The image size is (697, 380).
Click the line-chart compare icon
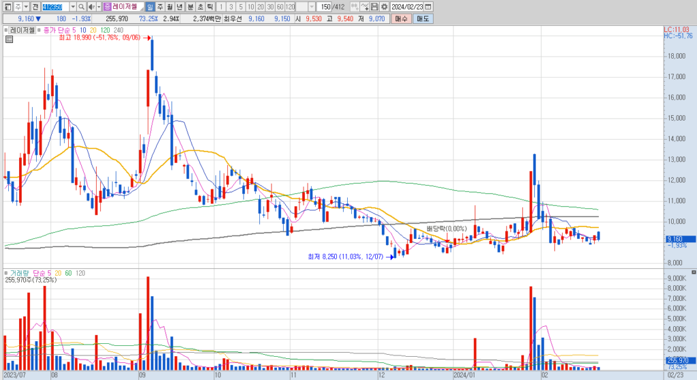tap(365, 7)
